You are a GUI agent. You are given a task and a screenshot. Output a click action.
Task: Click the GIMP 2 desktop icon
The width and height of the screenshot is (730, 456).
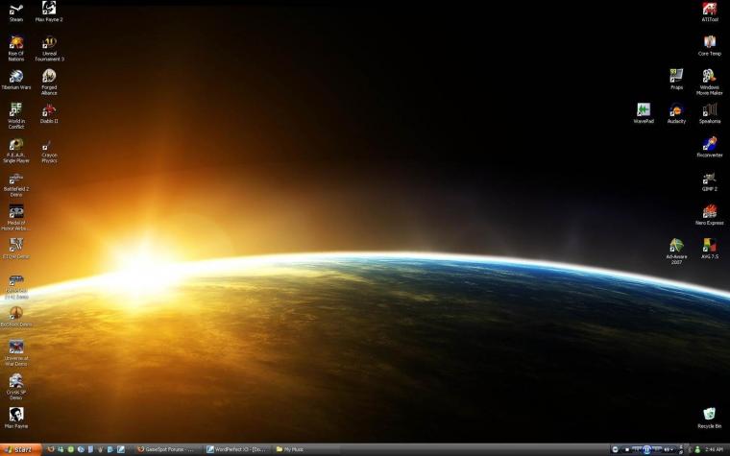click(710, 181)
